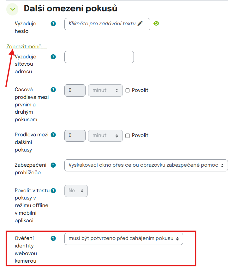Open Zabezpečení prohlížeče dropdown

point(146,165)
